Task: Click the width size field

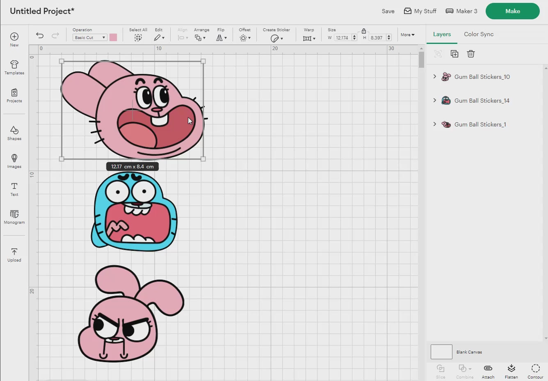Action: click(x=342, y=37)
